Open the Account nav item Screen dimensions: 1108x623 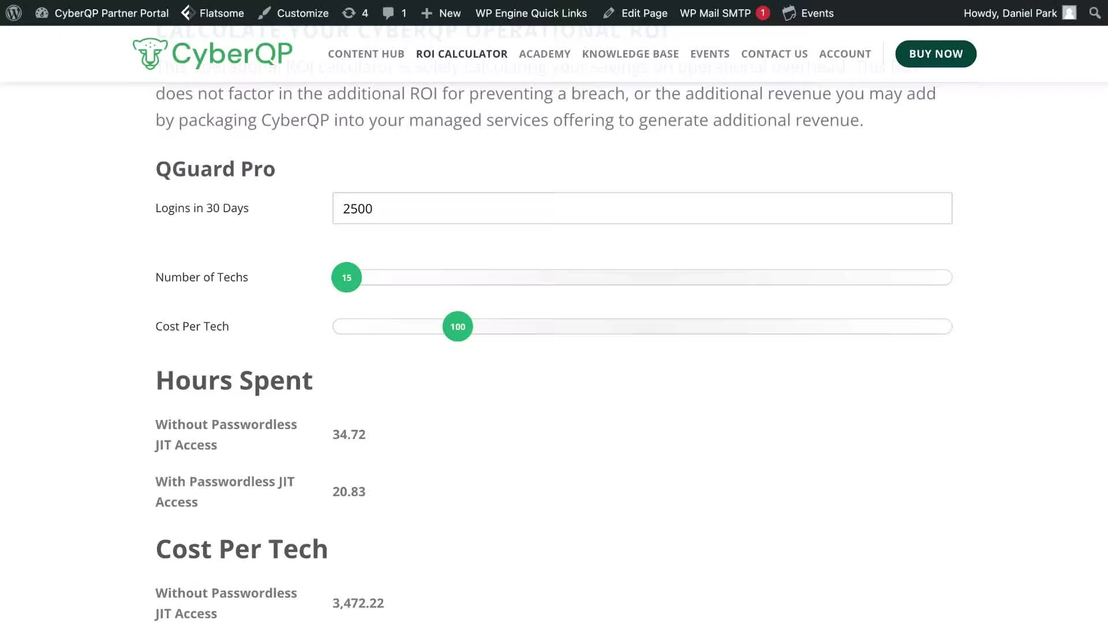(x=845, y=54)
